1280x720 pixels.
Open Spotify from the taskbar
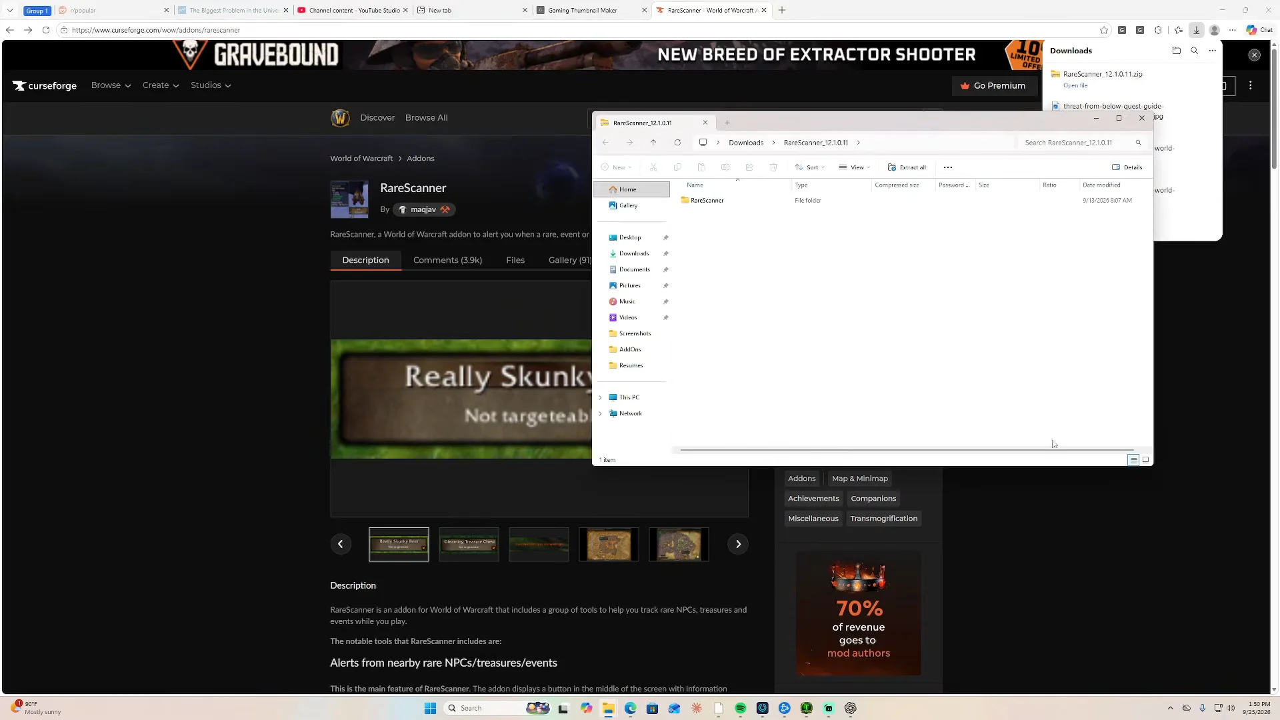pos(740,708)
